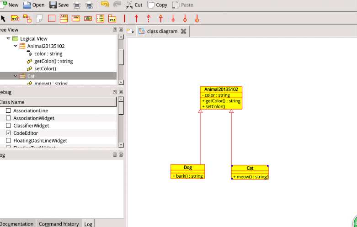Select the Note page tool
This screenshot has width=357, height=227.
39,18
